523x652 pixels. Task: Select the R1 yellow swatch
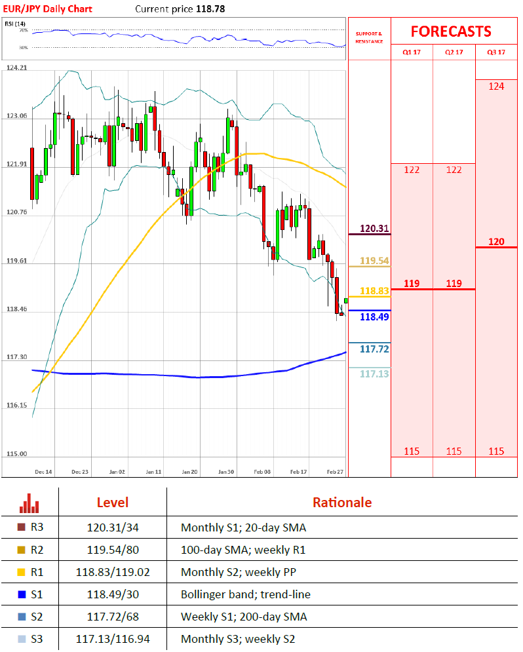click(21, 572)
